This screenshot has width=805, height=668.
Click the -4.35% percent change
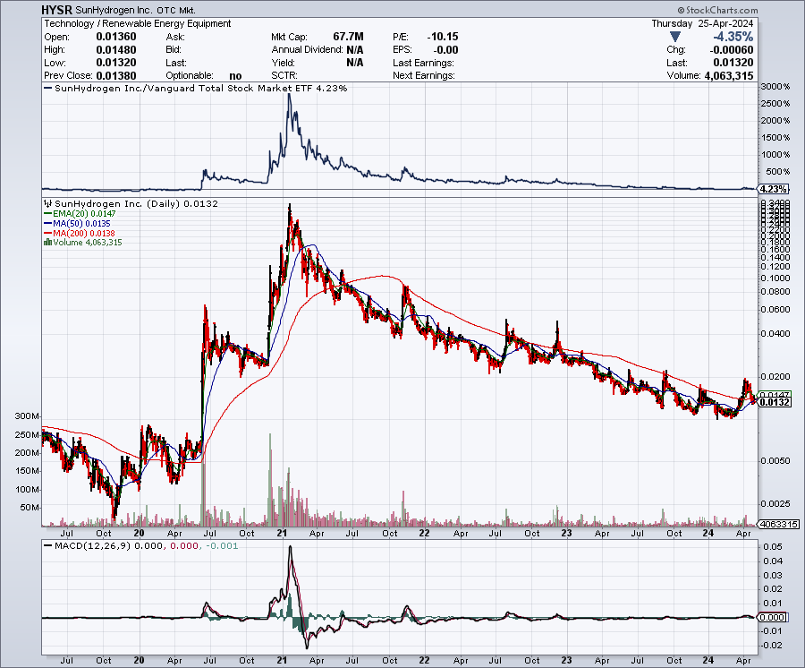[x=733, y=37]
